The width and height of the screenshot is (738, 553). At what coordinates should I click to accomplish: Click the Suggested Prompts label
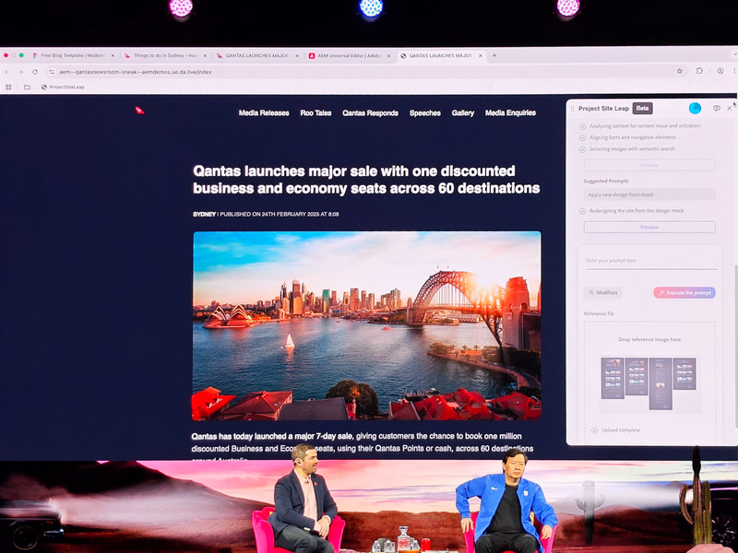coord(606,181)
